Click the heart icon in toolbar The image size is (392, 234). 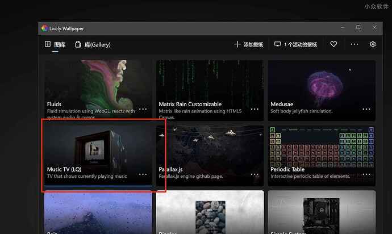point(333,44)
